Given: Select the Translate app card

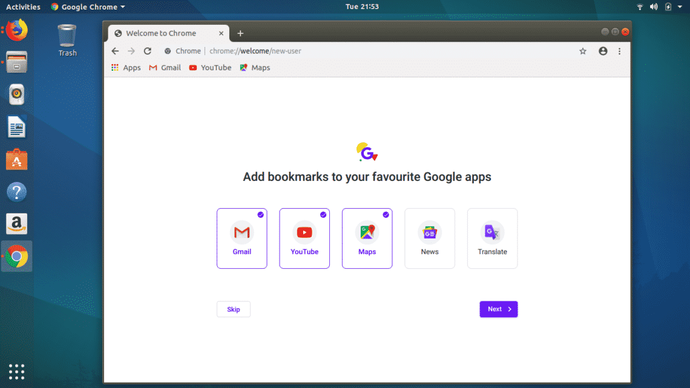Looking at the screenshot, I should tap(492, 238).
